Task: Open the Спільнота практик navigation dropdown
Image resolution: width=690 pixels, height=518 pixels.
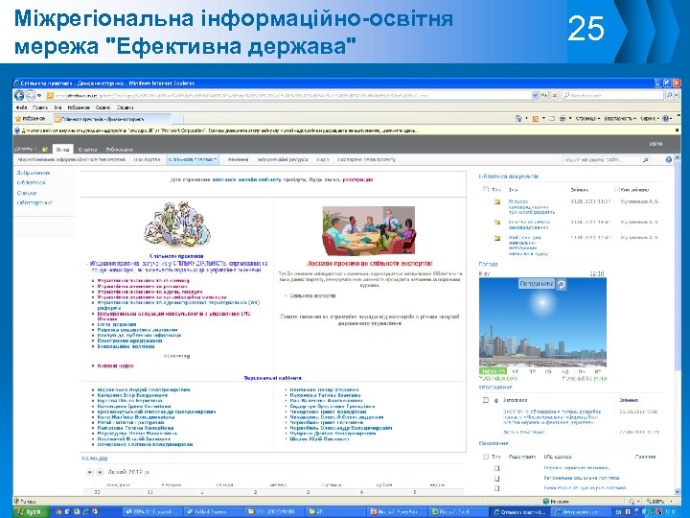Action: tap(193, 159)
